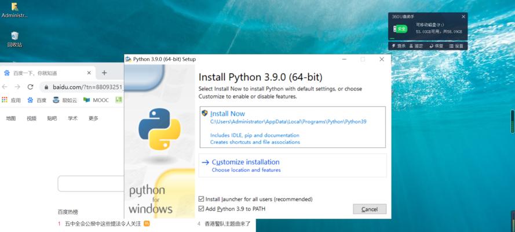This screenshot has height=232, width=515.
Task: Click the 地图 navigation link
Action: coord(11,118)
